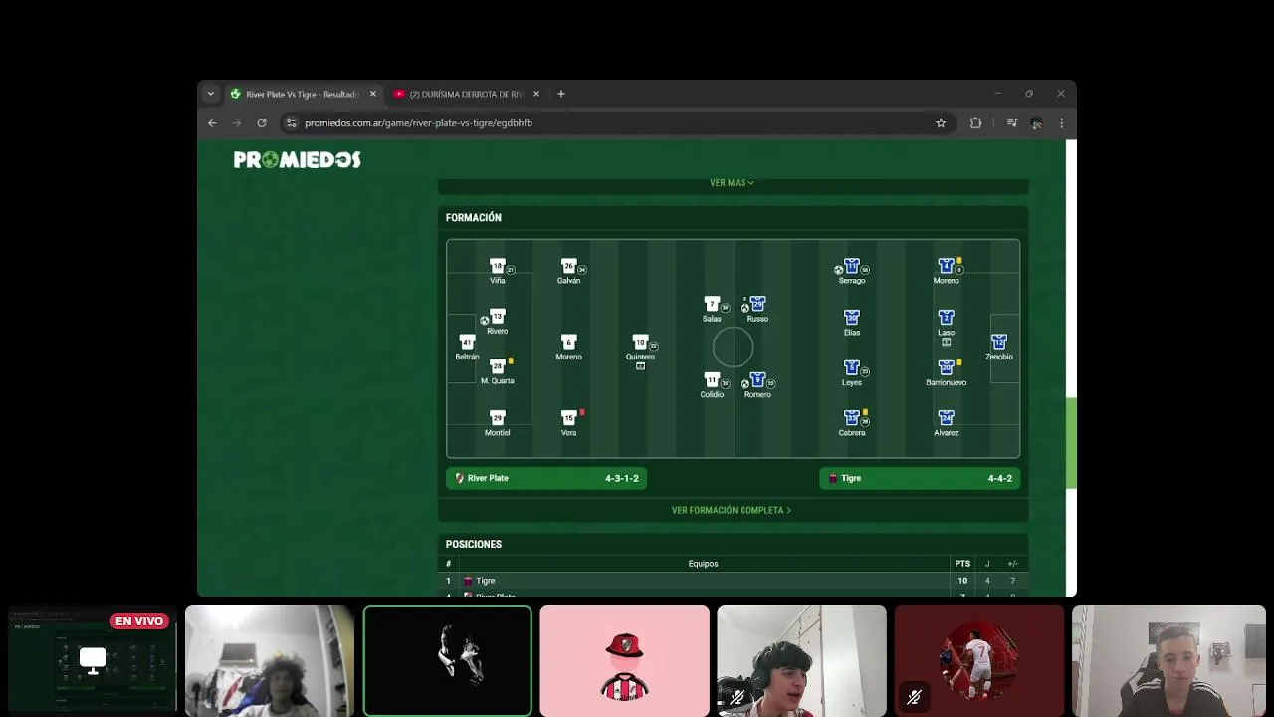
Task: Click the POSICIONES section heading
Action: 474,545
